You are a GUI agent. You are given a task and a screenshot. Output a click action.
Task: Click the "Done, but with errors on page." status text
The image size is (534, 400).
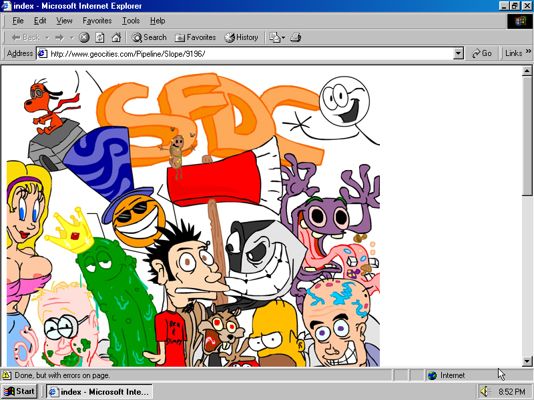pos(62,375)
